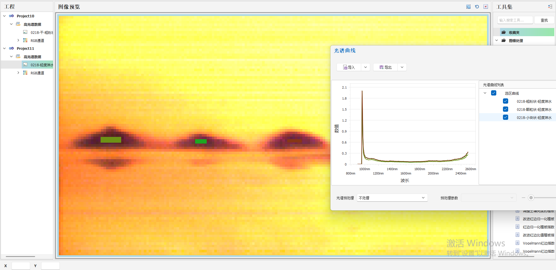Collapse 高光谱数据 chevron under Project10
This screenshot has width=556, height=270.
[x=11, y=24]
